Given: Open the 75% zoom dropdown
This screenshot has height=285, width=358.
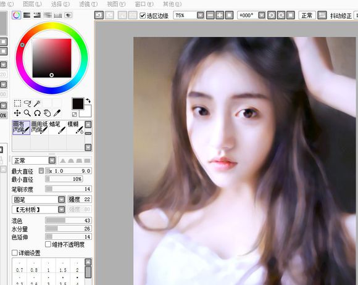Looking at the screenshot, I should click(200, 15).
